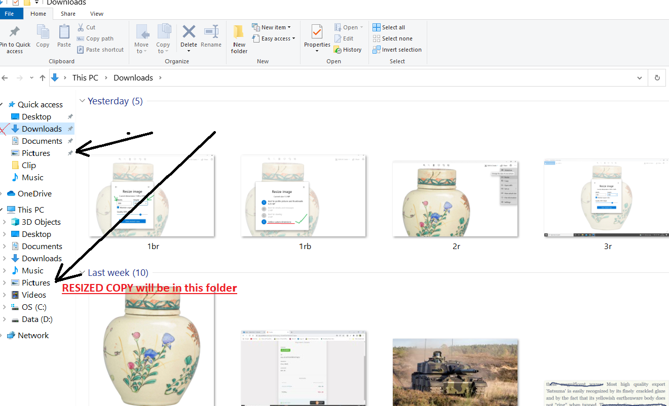
Task: Click the Pin to Quick access icon
Action: click(x=15, y=32)
